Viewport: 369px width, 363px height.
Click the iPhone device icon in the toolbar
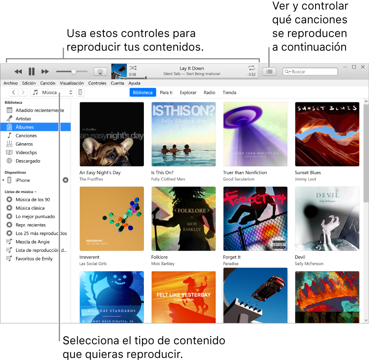(x=80, y=92)
